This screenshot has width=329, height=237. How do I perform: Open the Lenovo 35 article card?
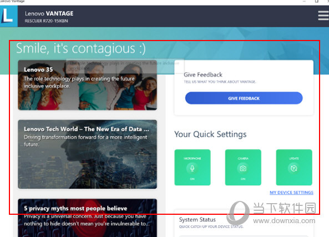coord(87,85)
